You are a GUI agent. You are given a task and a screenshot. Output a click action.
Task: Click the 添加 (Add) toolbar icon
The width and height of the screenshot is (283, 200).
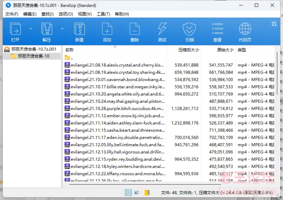107,32
